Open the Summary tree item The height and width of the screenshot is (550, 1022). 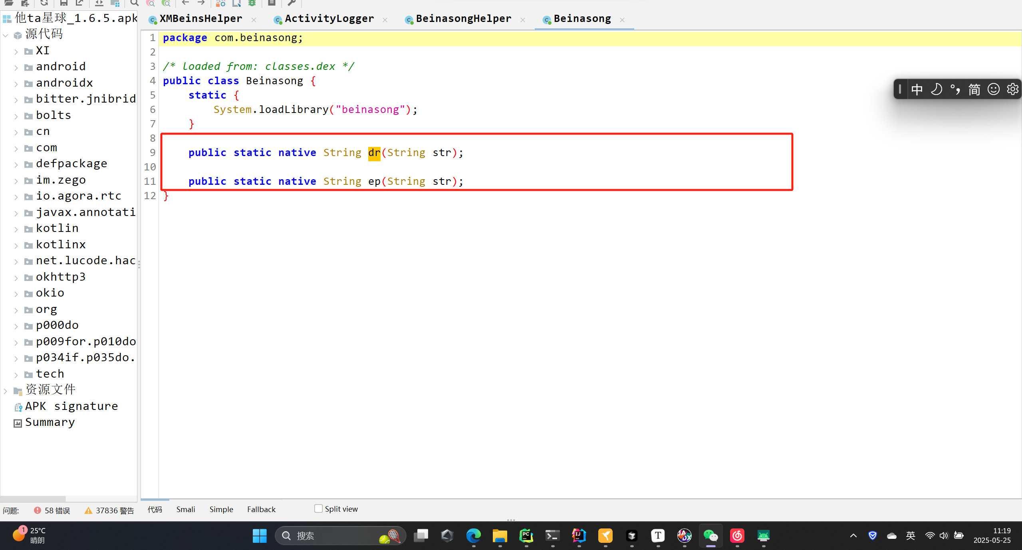(50, 422)
